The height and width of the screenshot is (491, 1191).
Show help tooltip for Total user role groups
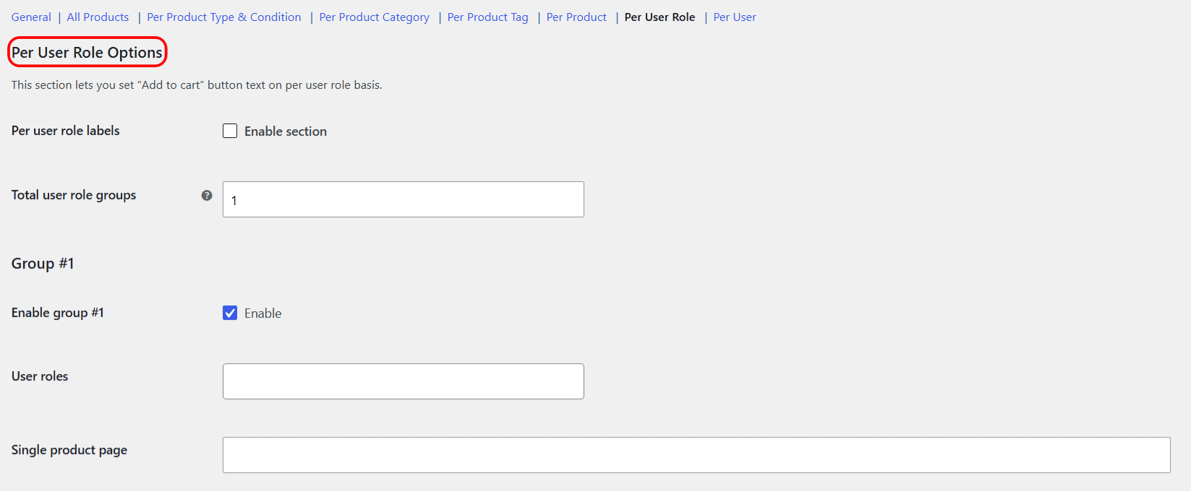[x=207, y=195]
